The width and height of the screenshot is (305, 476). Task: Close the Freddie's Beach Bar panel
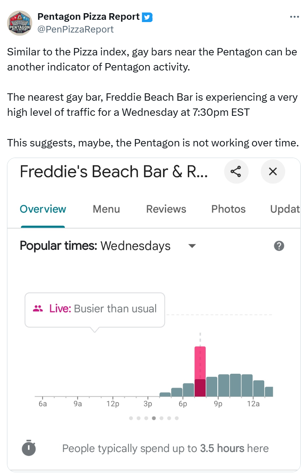click(x=273, y=171)
